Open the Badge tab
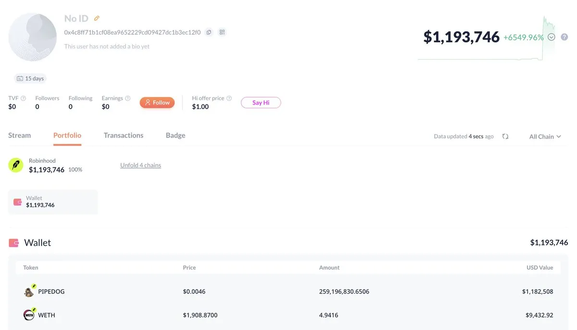The width and height of the screenshot is (577, 330). (x=176, y=135)
